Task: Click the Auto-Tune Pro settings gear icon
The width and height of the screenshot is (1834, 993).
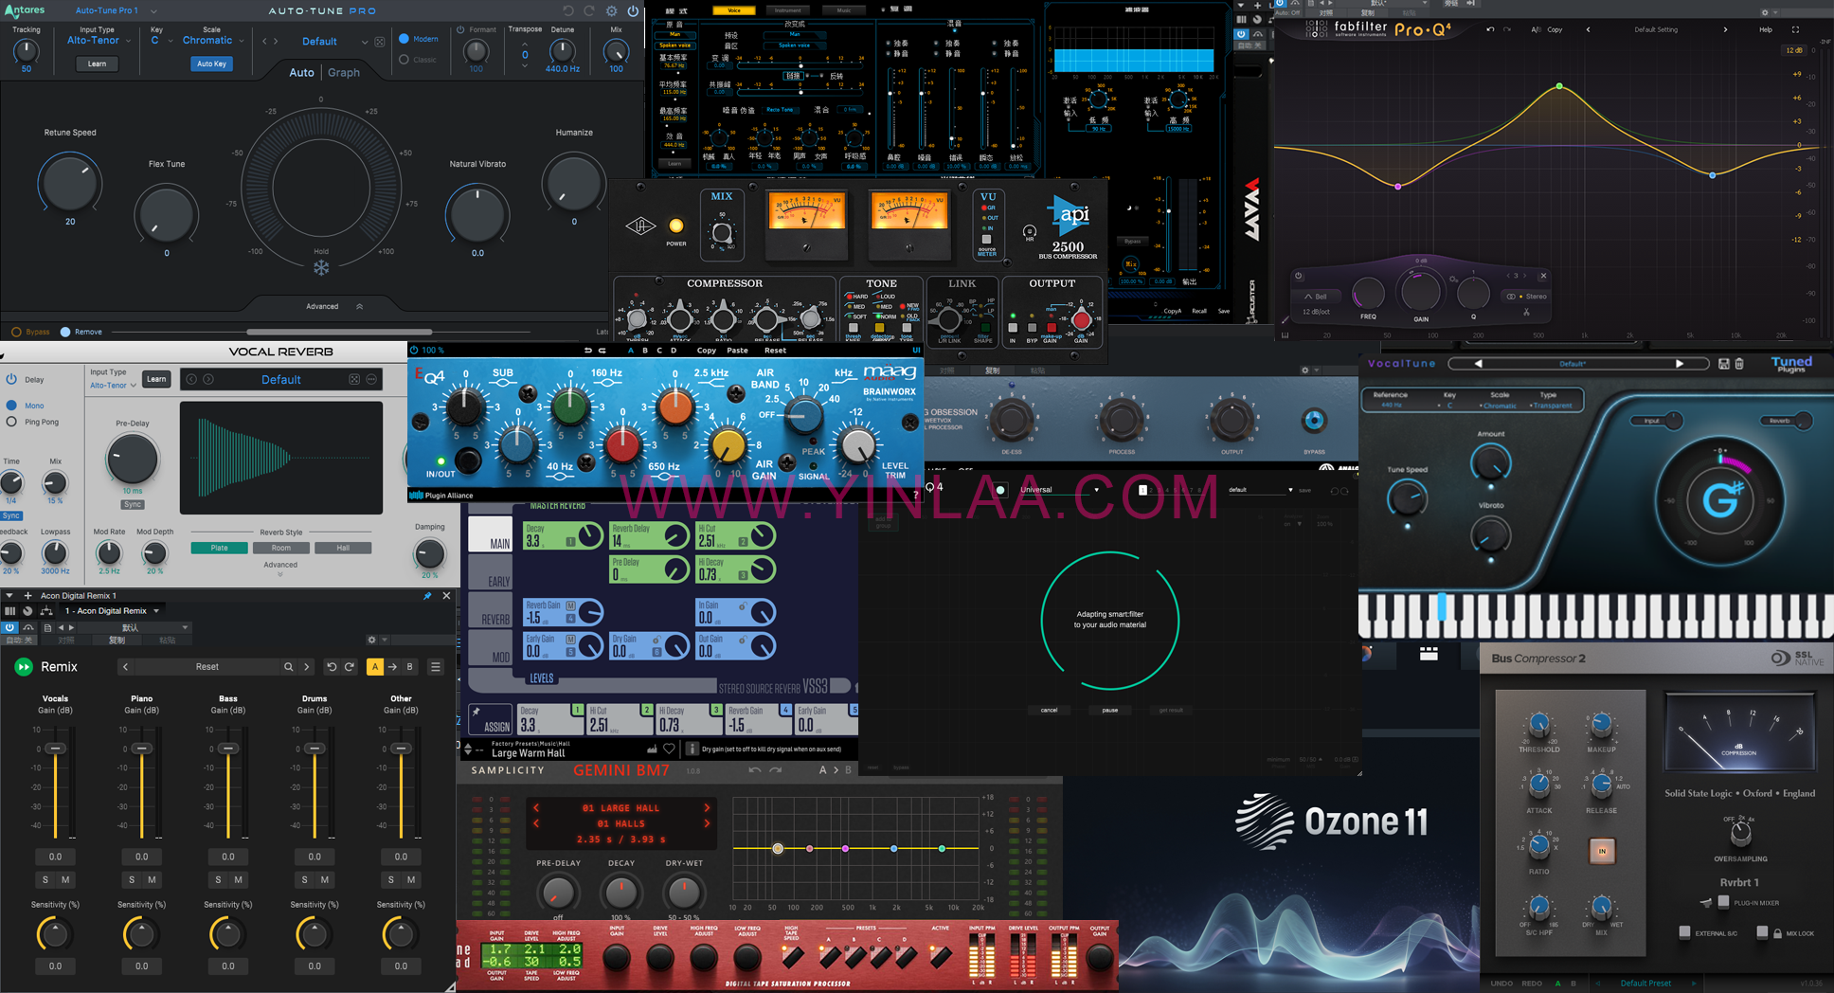Action: pos(611,11)
